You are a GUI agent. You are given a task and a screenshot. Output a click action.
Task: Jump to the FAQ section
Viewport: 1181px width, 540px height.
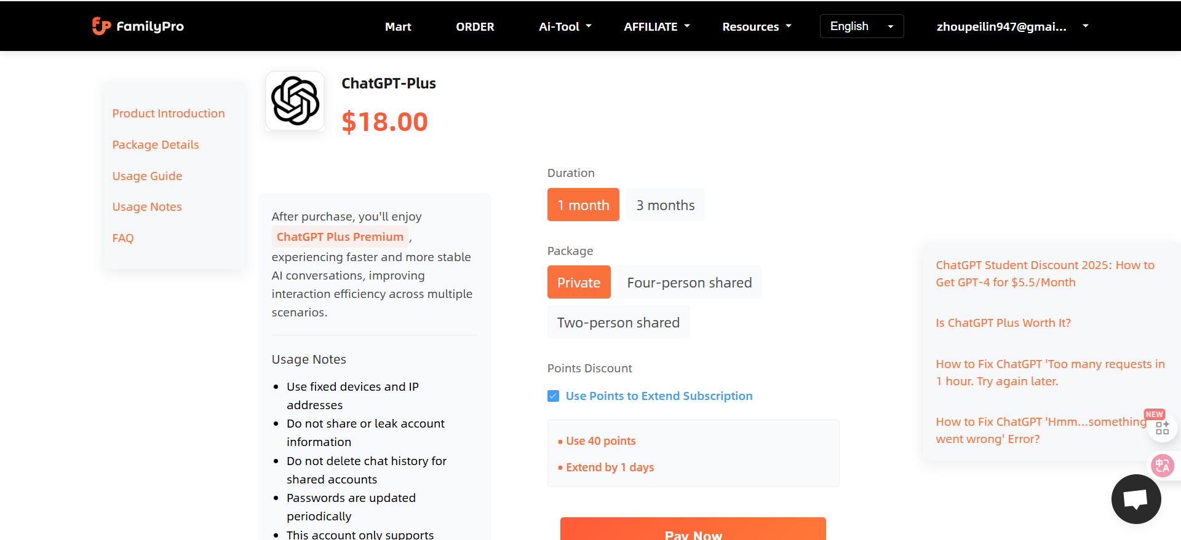point(123,238)
